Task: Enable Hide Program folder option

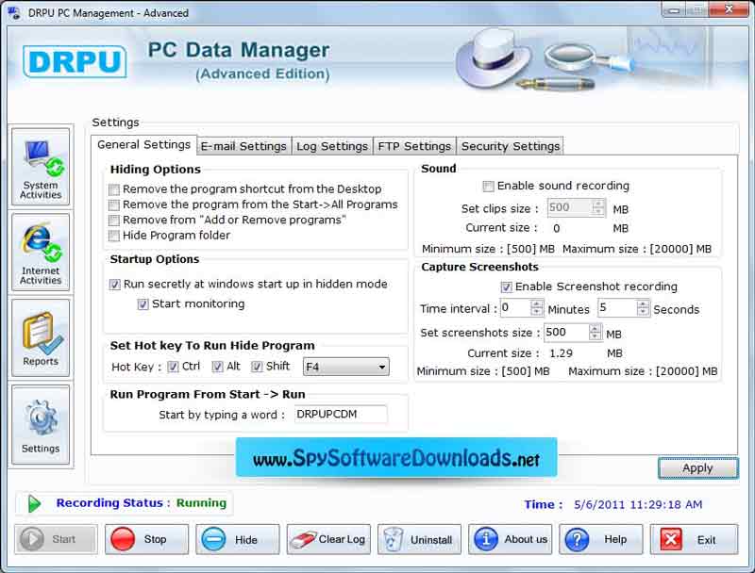Action: tap(114, 236)
